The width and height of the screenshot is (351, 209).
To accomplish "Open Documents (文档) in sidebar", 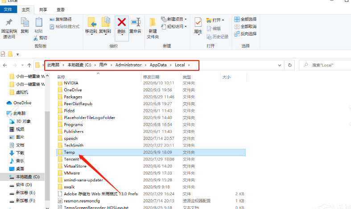I will (20, 145).
